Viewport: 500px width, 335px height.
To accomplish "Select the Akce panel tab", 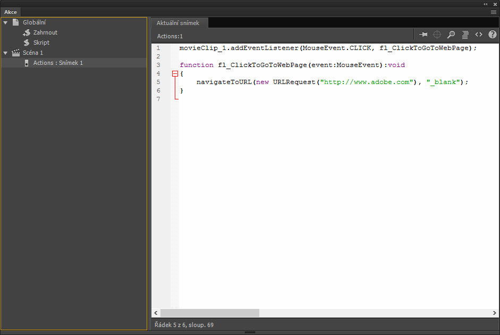I will point(11,12).
